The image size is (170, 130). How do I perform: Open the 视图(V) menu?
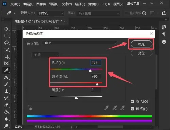pyautogui.click(x=118, y=4)
